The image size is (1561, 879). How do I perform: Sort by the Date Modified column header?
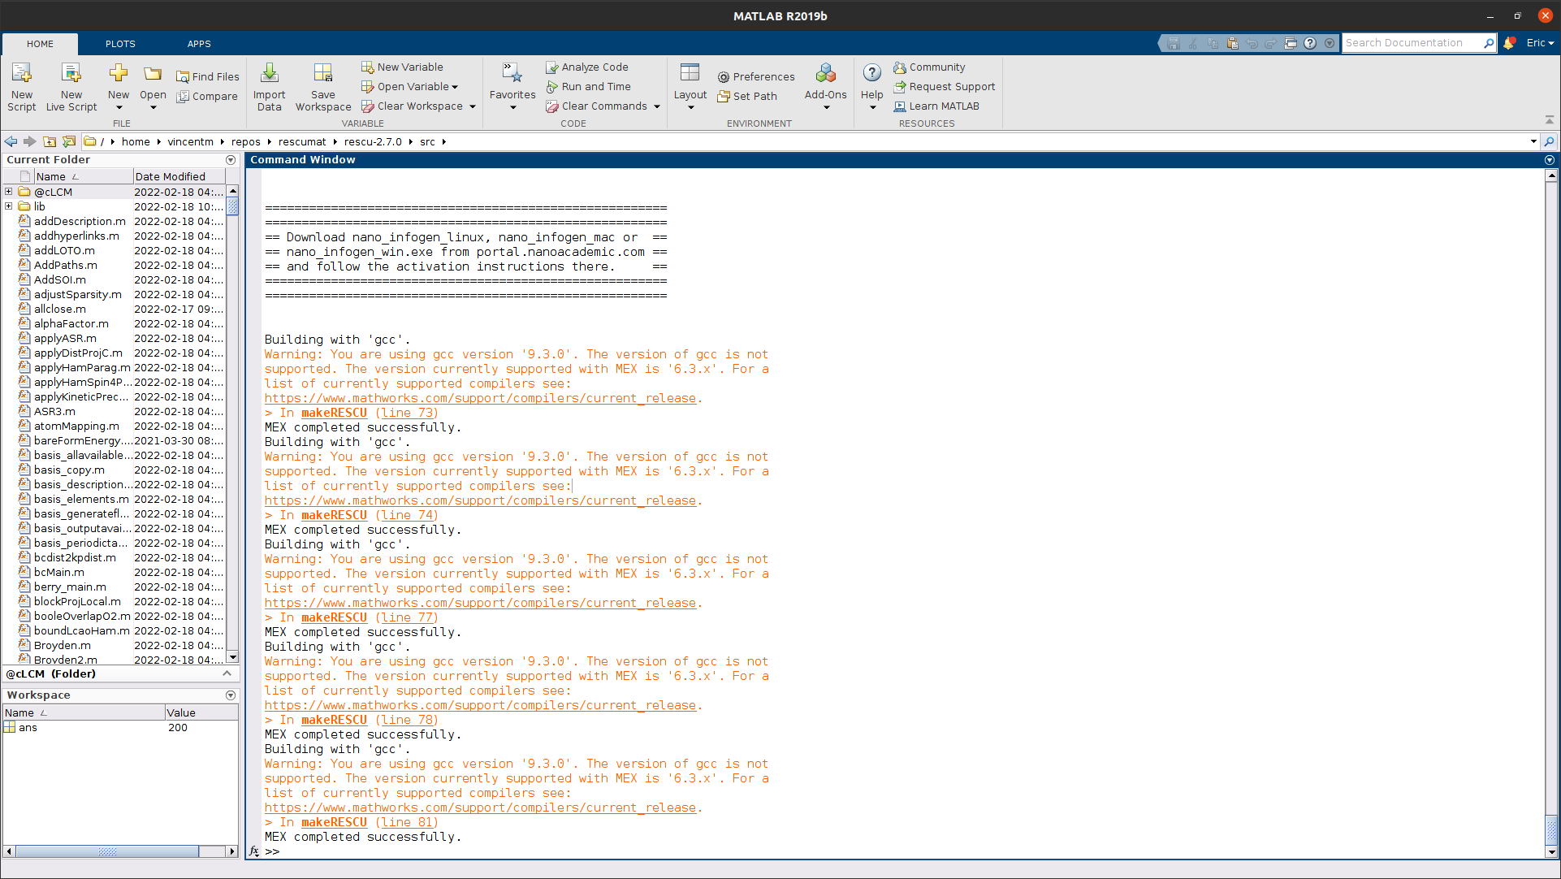[179, 176]
